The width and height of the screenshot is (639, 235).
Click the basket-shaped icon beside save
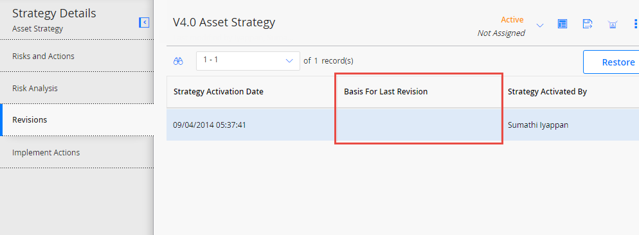click(612, 24)
